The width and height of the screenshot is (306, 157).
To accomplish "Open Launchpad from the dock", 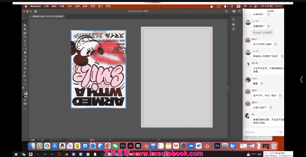I will [39, 145].
